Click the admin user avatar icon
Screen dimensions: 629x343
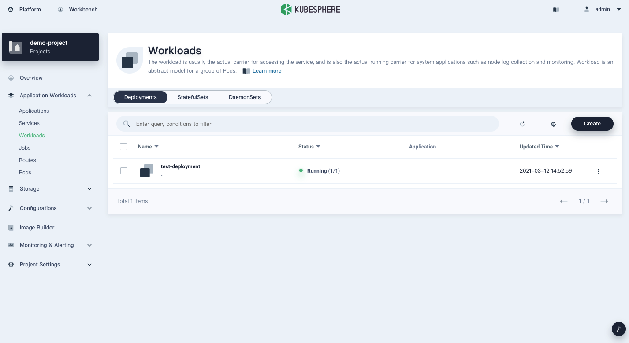point(587,9)
